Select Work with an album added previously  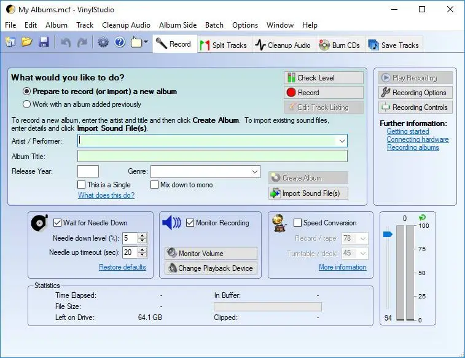(x=26, y=104)
